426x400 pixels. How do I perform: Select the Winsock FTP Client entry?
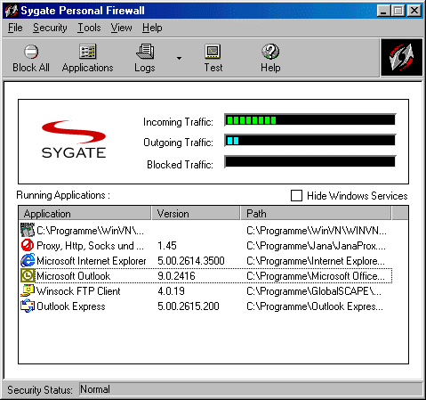tap(78, 291)
